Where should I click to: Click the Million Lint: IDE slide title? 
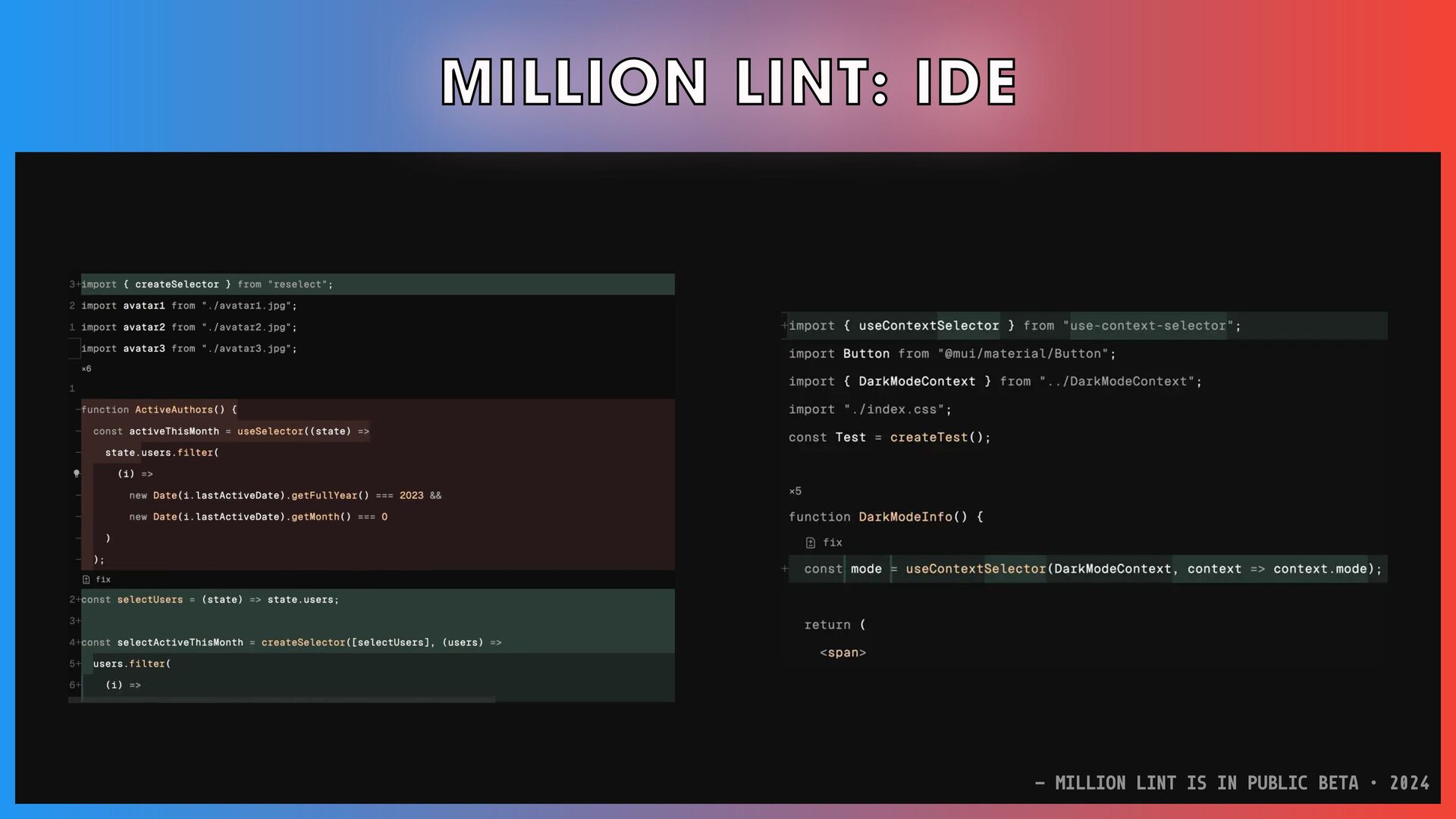(728, 81)
